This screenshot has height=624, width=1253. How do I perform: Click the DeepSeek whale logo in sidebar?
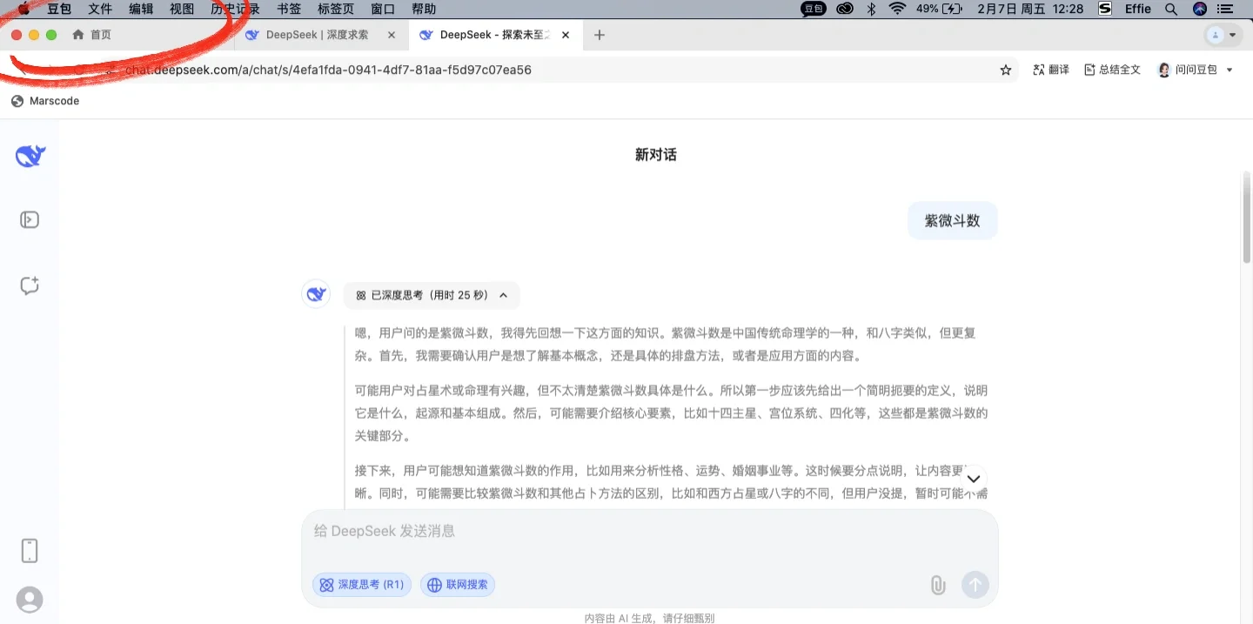(29, 155)
